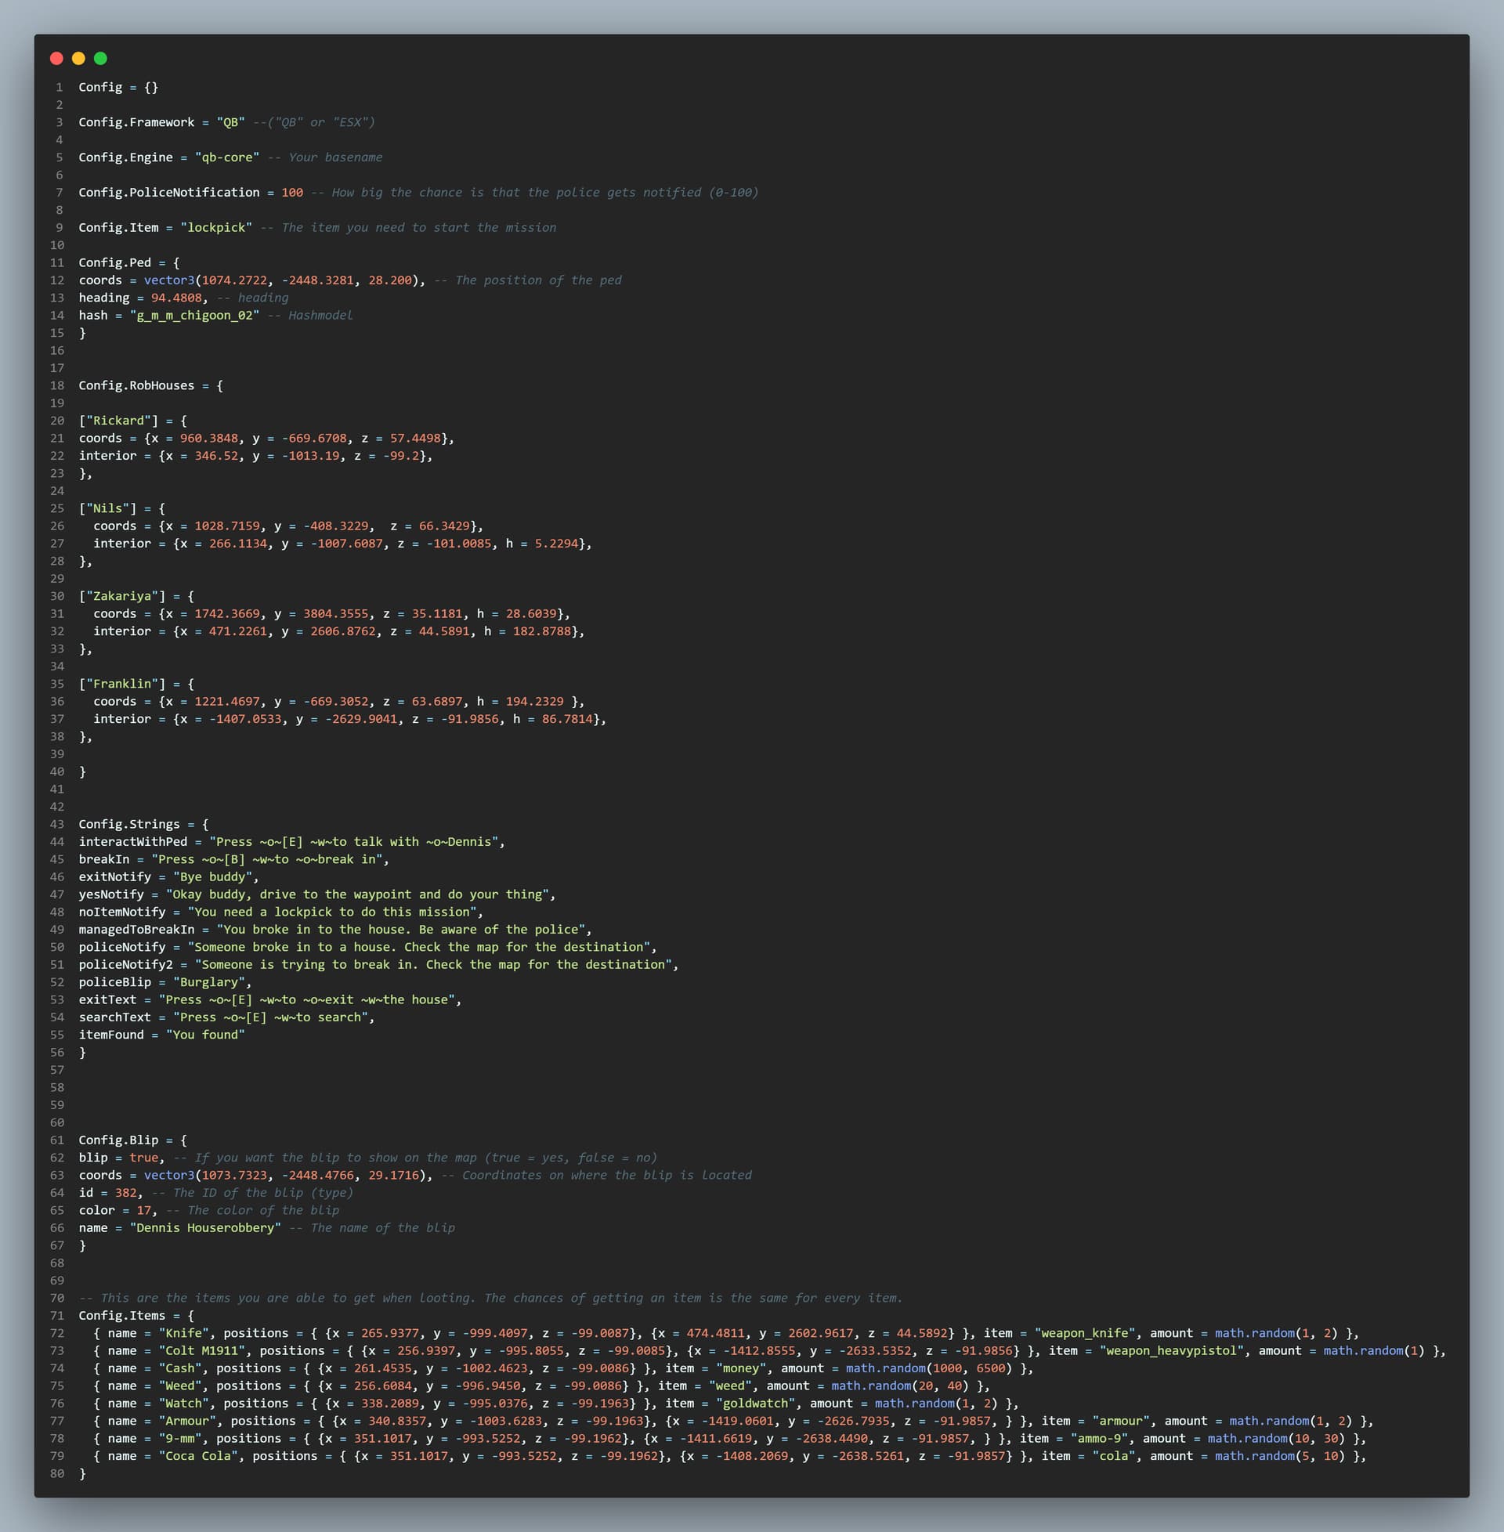This screenshot has width=1504, height=1532.
Task: Click the green zoom window control
Action: point(99,59)
